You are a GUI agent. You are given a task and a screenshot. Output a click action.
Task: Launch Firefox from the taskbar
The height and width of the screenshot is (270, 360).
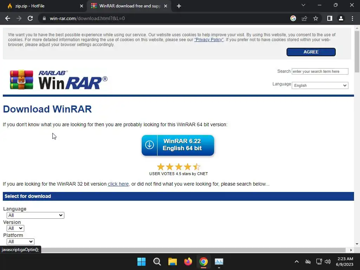click(188, 262)
